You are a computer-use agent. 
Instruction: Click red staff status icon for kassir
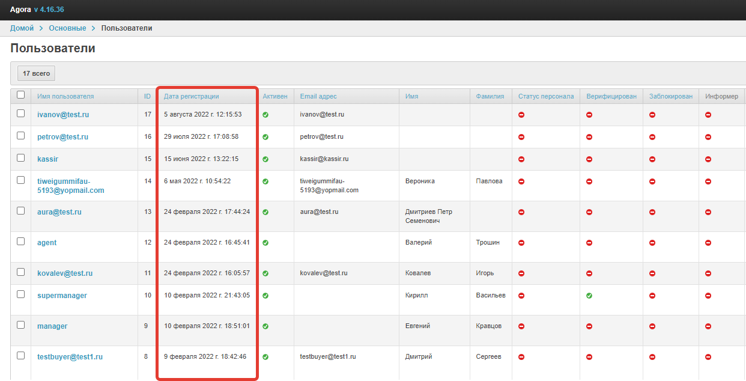coord(521,159)
